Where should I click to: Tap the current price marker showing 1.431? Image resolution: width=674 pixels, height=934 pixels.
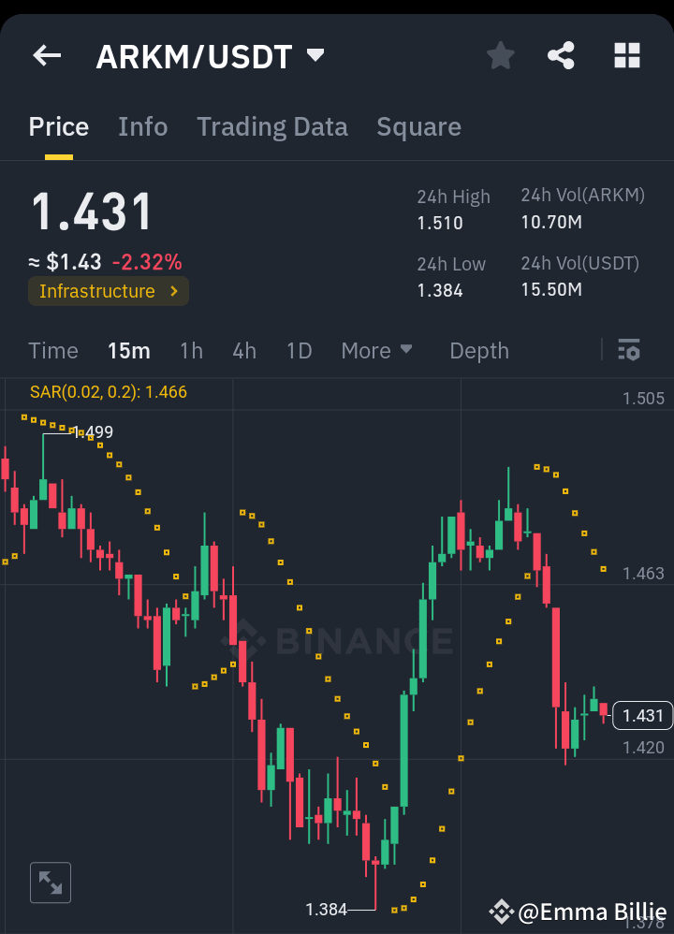tap(641, 715)
